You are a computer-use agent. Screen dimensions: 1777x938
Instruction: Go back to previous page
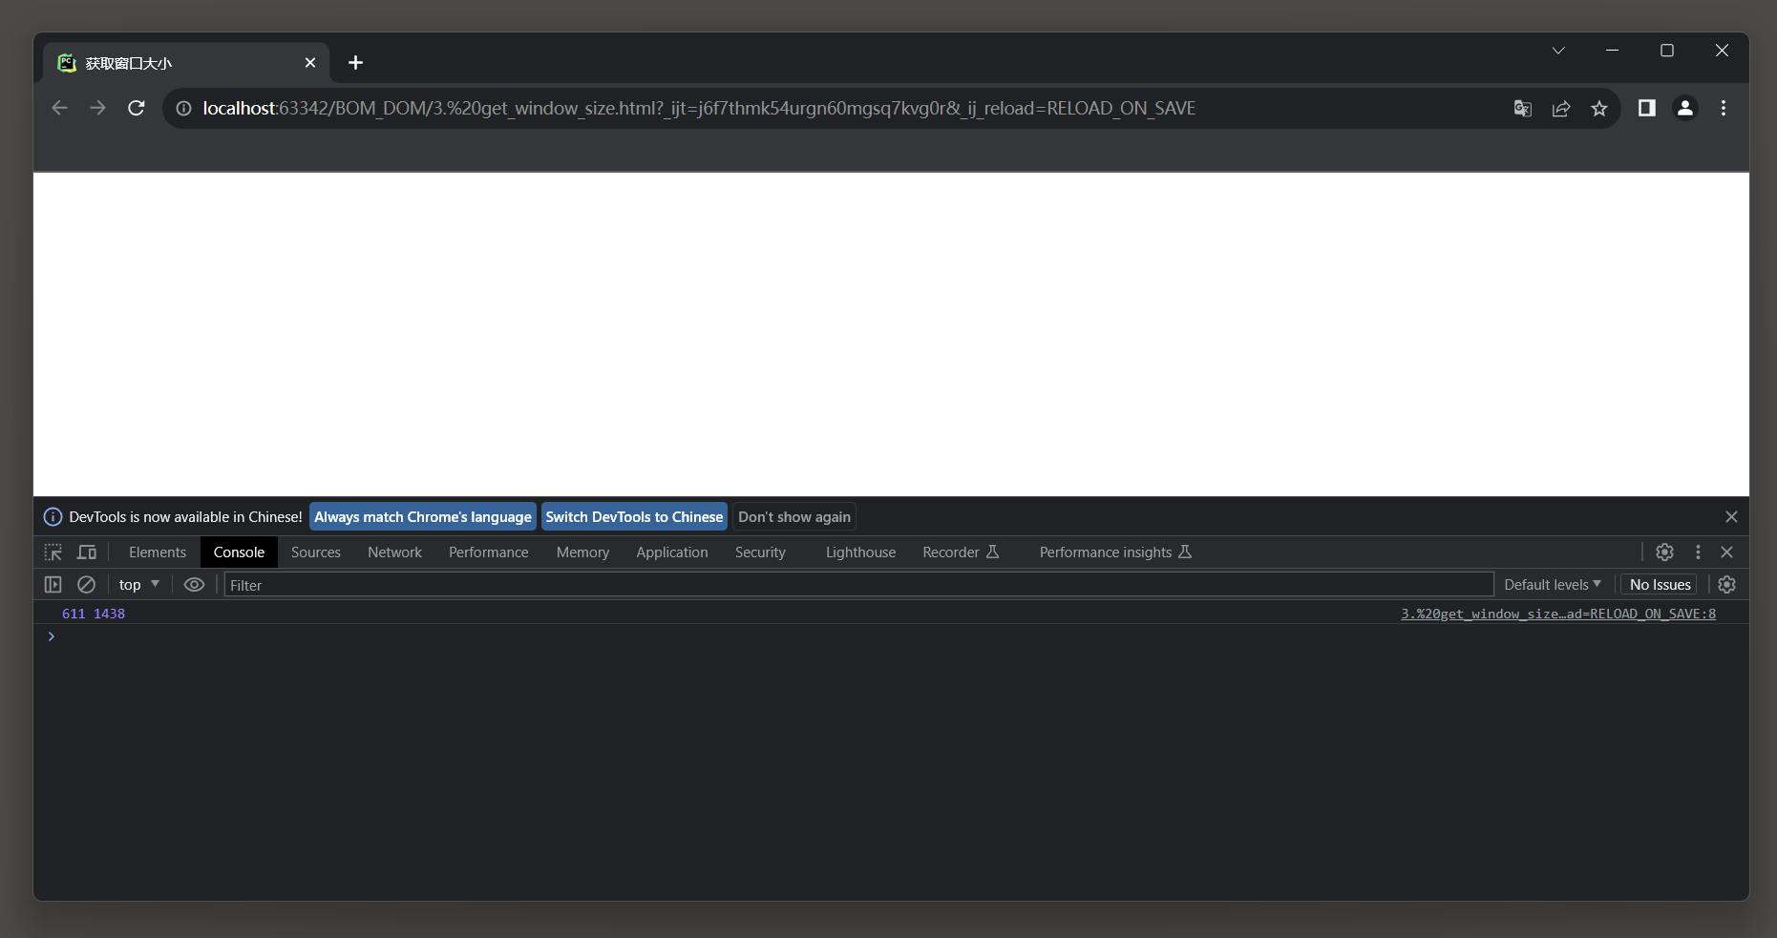pos(59,108)
